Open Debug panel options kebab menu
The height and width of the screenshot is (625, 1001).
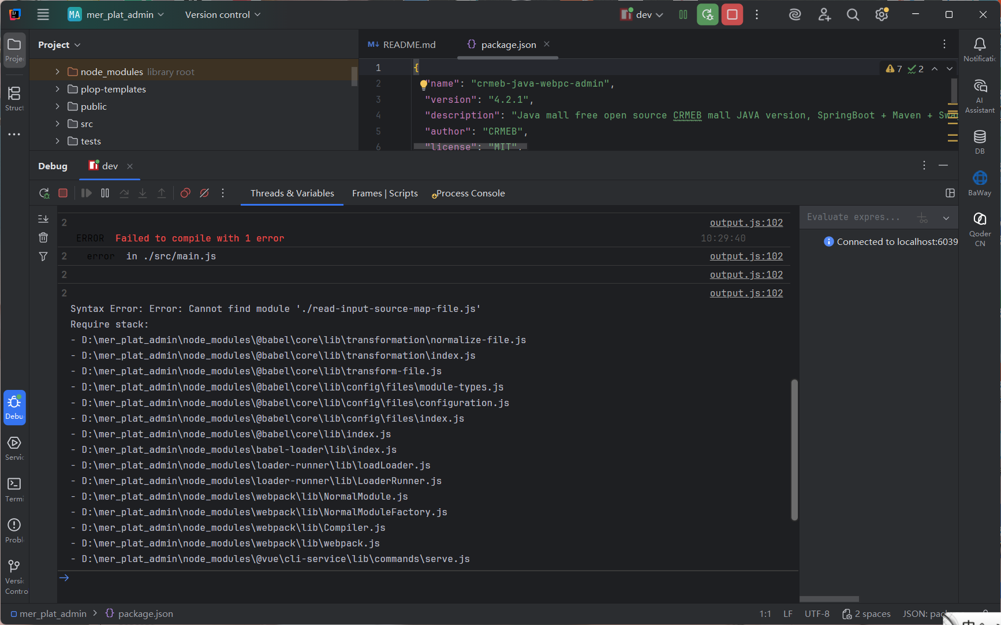tap(924, 166)
